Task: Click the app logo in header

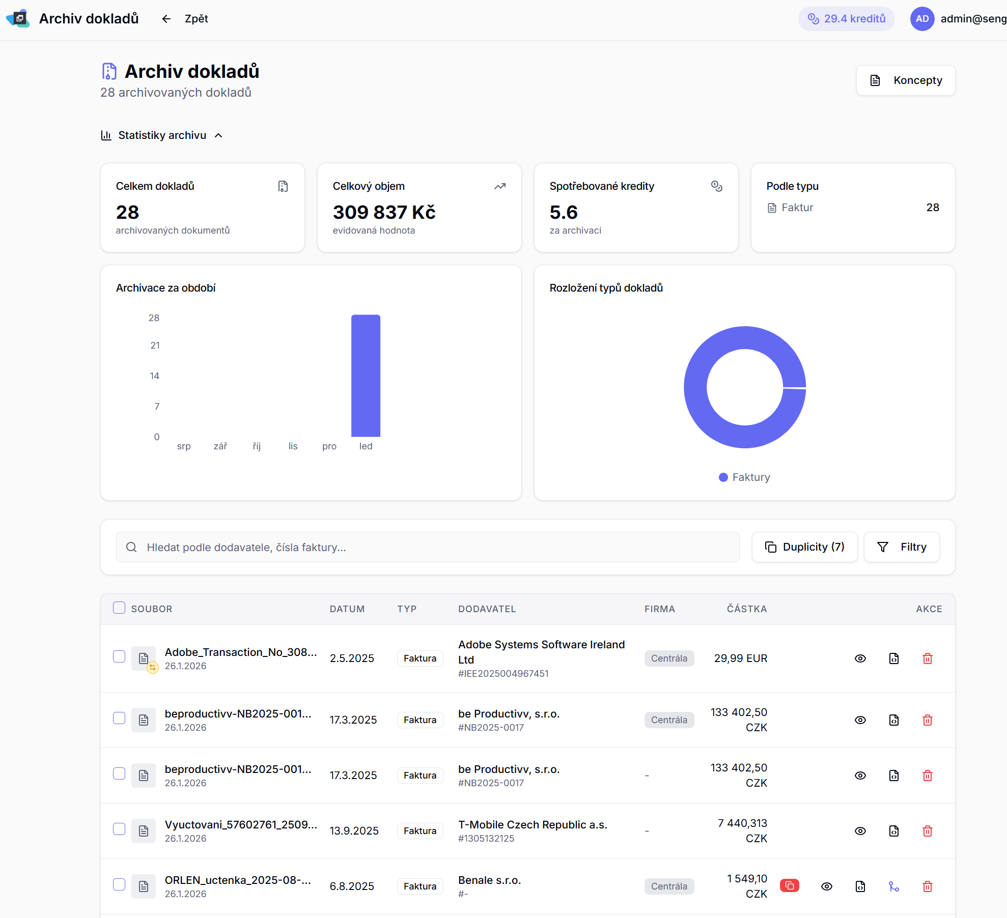Action: click(x=18, y=19)
